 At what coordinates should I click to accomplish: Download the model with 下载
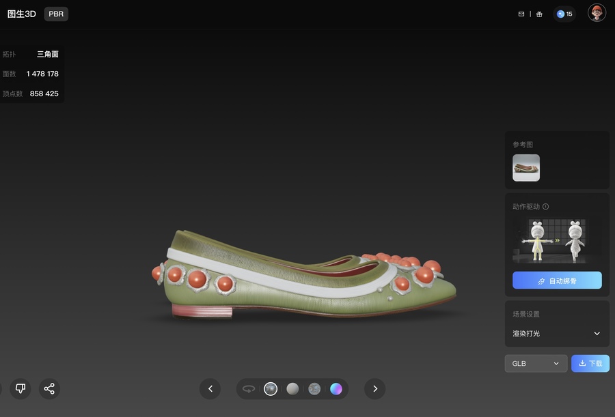pyautogui.click(x=590, y=364)
